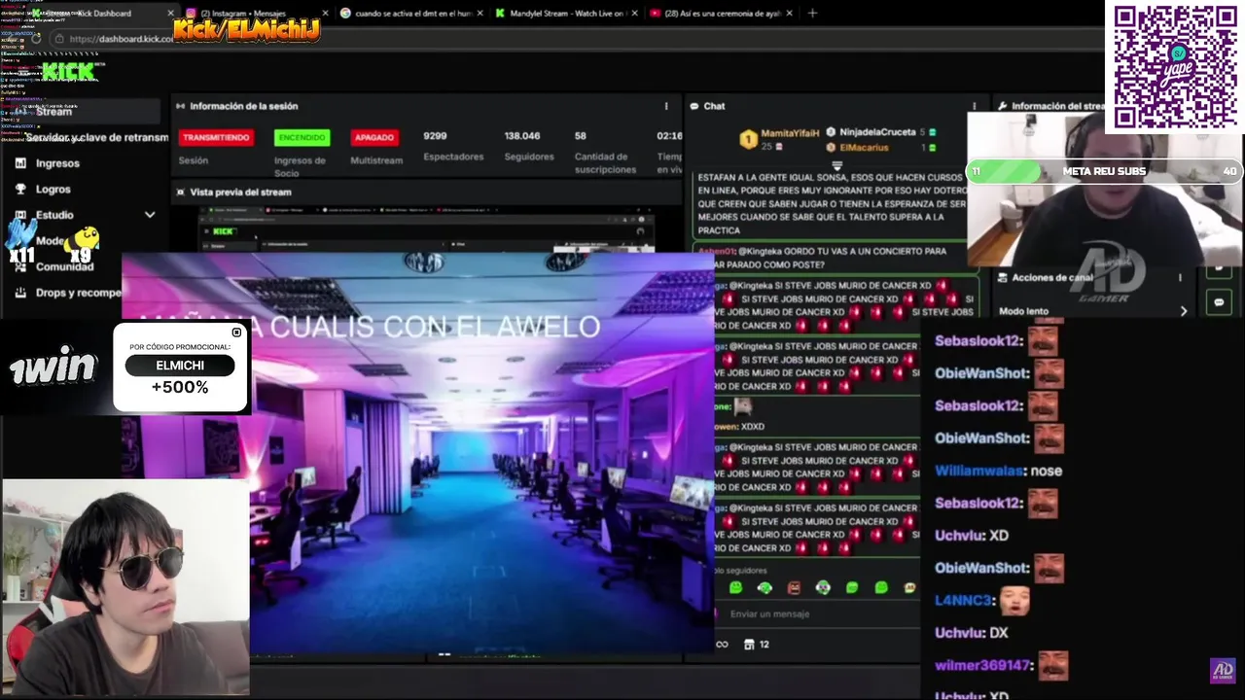This screenshot has width=1245, height=700.
Task: Insert the first green Kick emote
Action: click(735, 587)
